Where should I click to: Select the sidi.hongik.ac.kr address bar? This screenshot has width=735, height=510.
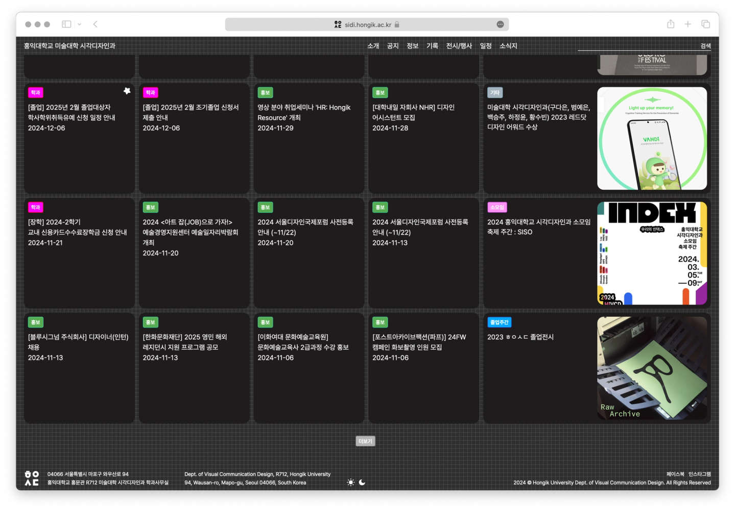367,24
